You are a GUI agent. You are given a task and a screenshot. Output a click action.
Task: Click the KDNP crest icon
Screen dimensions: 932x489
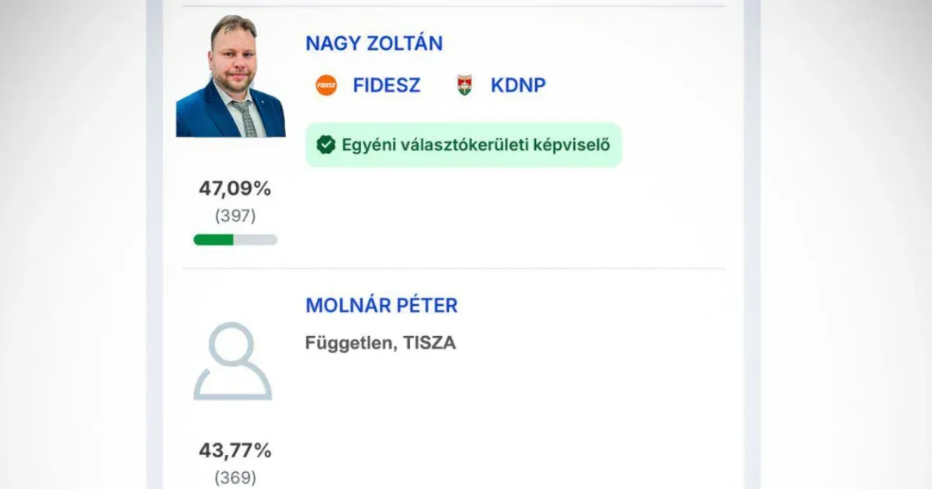click(464, 85)
